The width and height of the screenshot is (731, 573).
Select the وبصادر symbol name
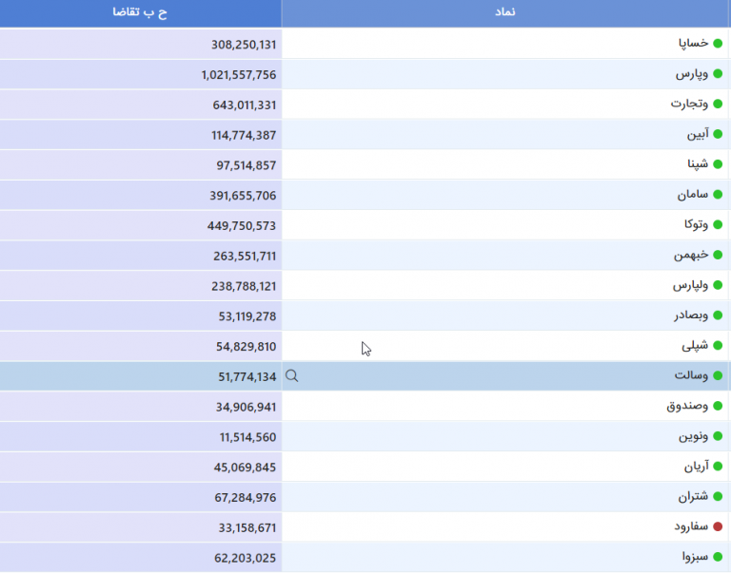pyautogui.click(x=691, y=315)
